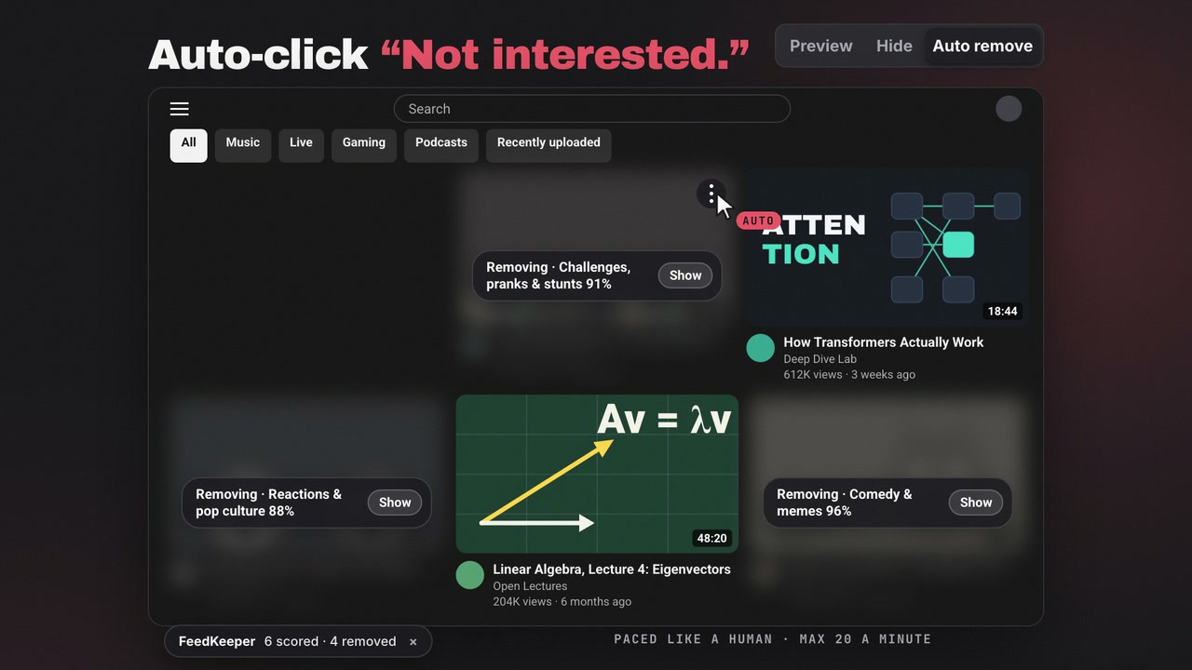Open the How Transformers Actually Work thumbnail

click(886, 247)
